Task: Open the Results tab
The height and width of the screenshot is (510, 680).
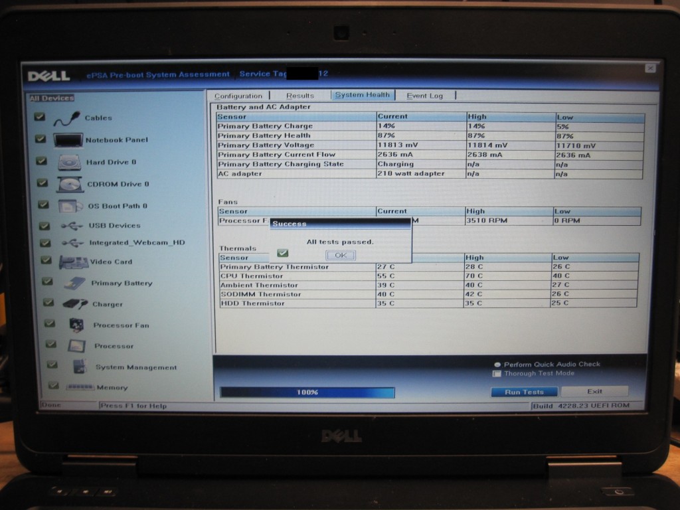Action: coord(300,96)
